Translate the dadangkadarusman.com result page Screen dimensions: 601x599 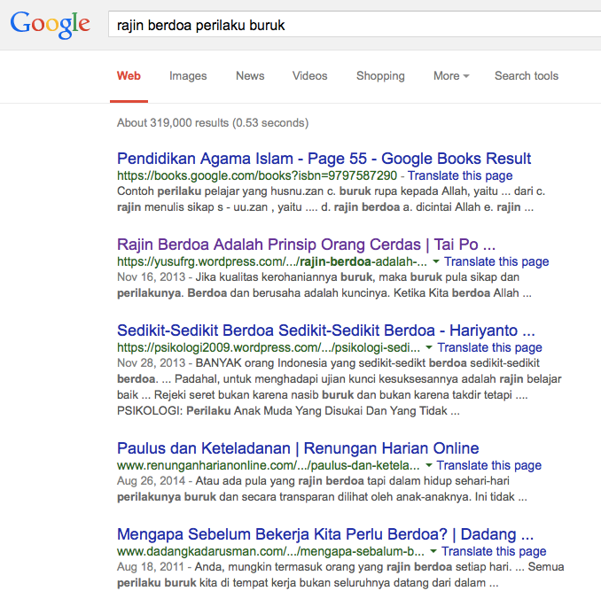coord(494,551)
